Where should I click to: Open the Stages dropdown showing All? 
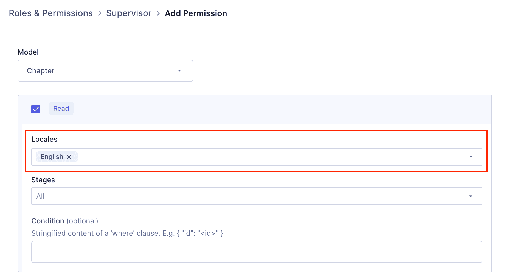[x=256, y=196]
